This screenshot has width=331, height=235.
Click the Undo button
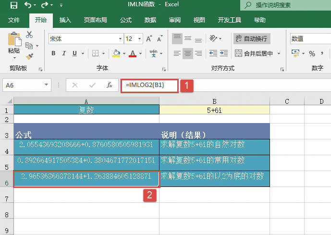click(x=27, y=5)
